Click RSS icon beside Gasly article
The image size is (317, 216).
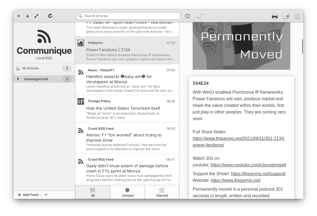pos(81,161)
